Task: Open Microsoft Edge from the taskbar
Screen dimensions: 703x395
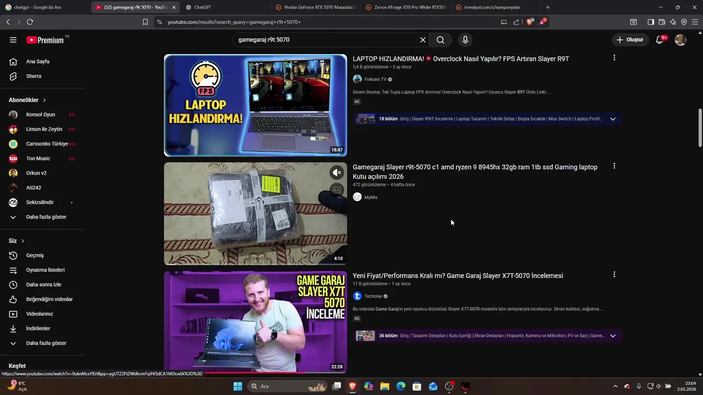Action: (401, 386)
